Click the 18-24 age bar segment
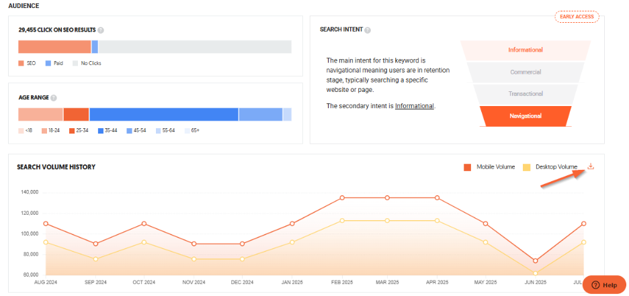Screen dimensions: 629x296 (x=40, y=114)
